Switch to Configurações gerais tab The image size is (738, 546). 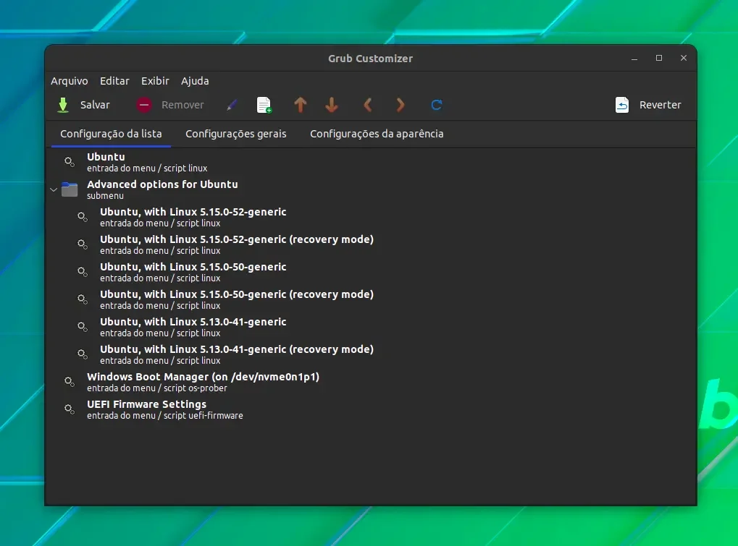pos(236,134)
